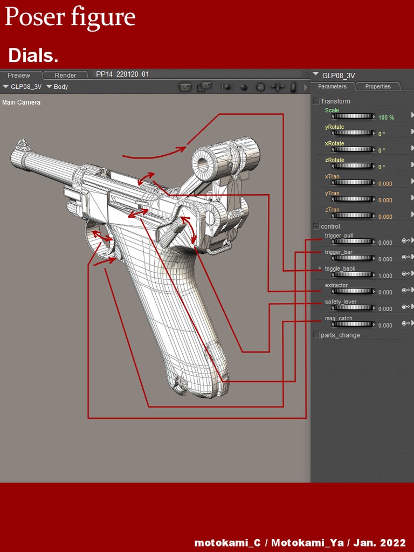Click the yRotate dial
This screenshot has width=414, height=552.
353,133
